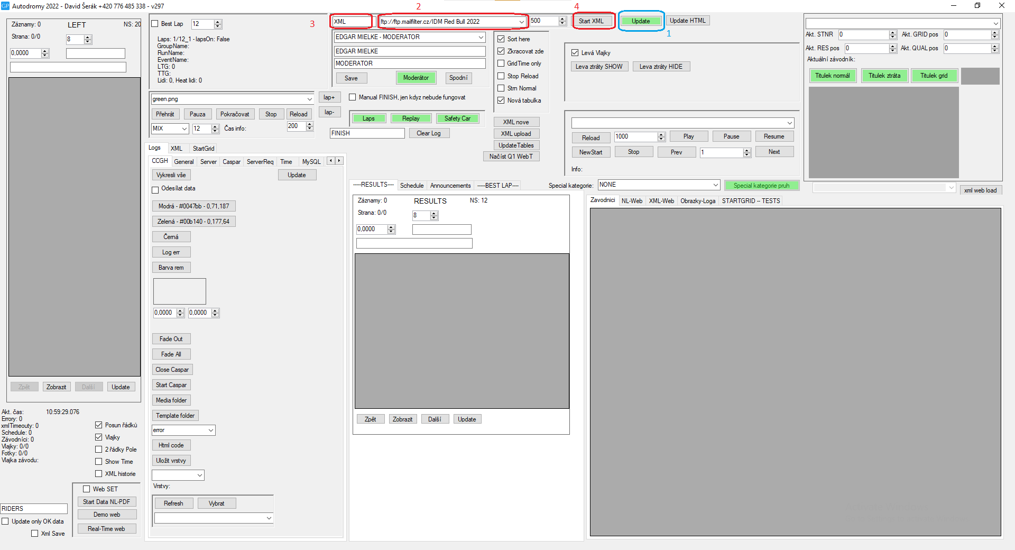Select the Obrazky-Loga tab
This screenshot has width=1015, height=550.
(x=698, y=201)
